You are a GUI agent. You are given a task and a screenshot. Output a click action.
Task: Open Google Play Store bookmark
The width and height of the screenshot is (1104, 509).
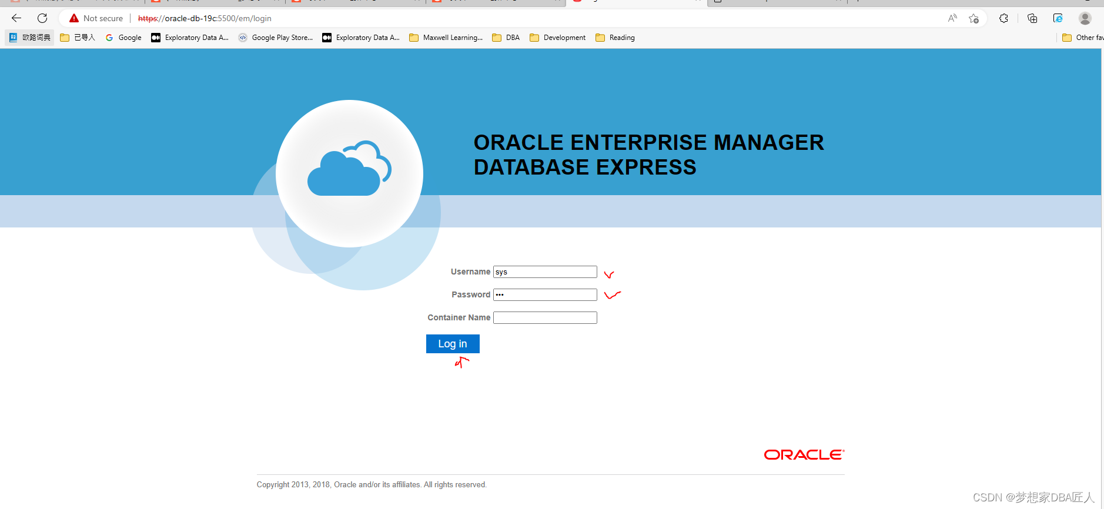click(x=276, y=38)
